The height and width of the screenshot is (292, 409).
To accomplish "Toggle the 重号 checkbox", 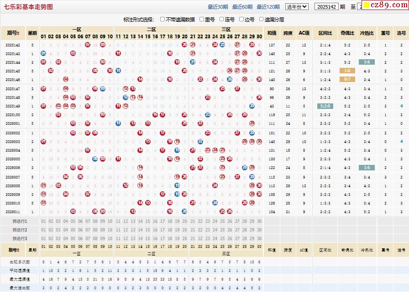I will pyautogui.click(x=201, y=20).
